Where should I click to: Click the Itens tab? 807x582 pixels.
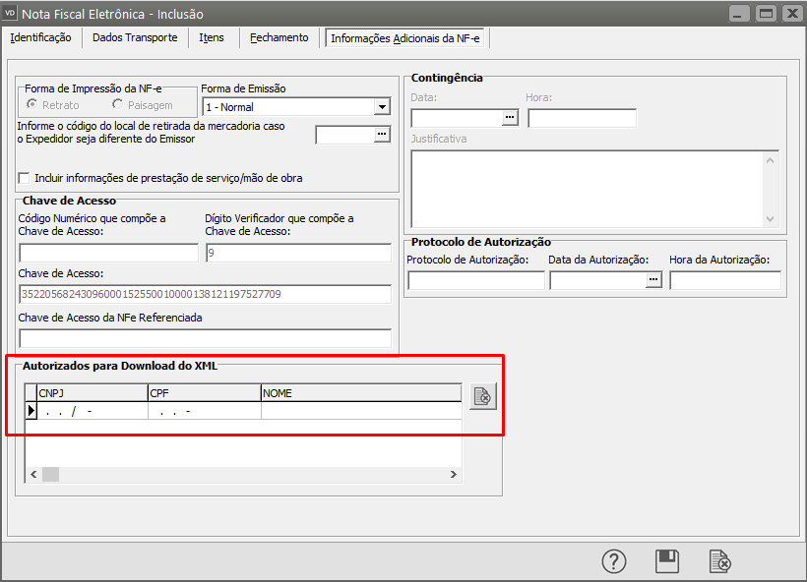212,37
